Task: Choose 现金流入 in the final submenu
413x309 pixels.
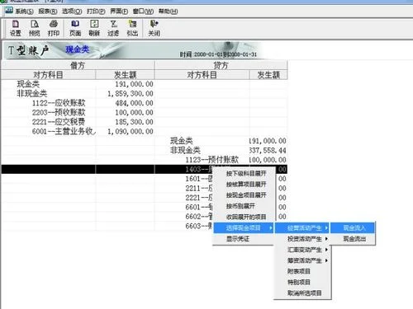Action: pyautogui.click(x=353, y=228)
